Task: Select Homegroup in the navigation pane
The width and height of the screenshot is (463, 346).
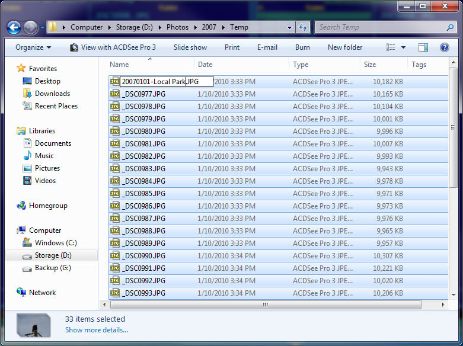Action: point(48,206)
